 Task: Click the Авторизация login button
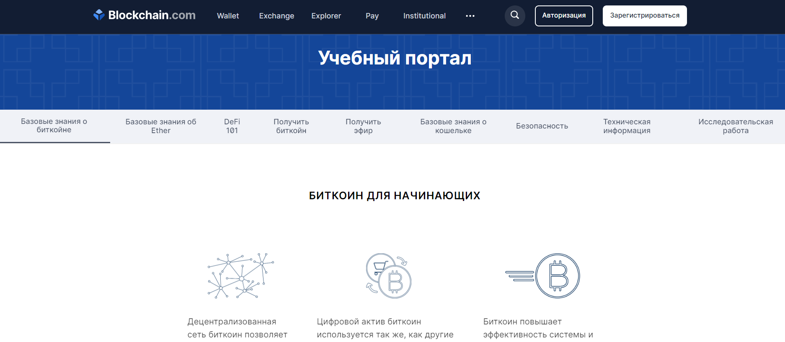[564, 16]
